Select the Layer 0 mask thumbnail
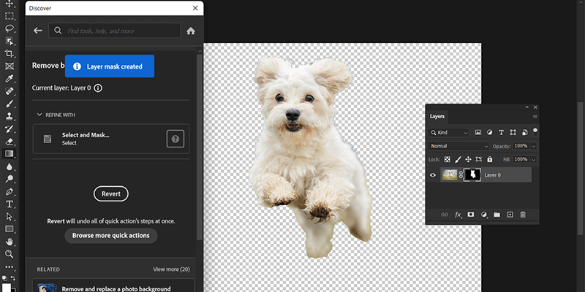585x292 pixels. [472, 174]
